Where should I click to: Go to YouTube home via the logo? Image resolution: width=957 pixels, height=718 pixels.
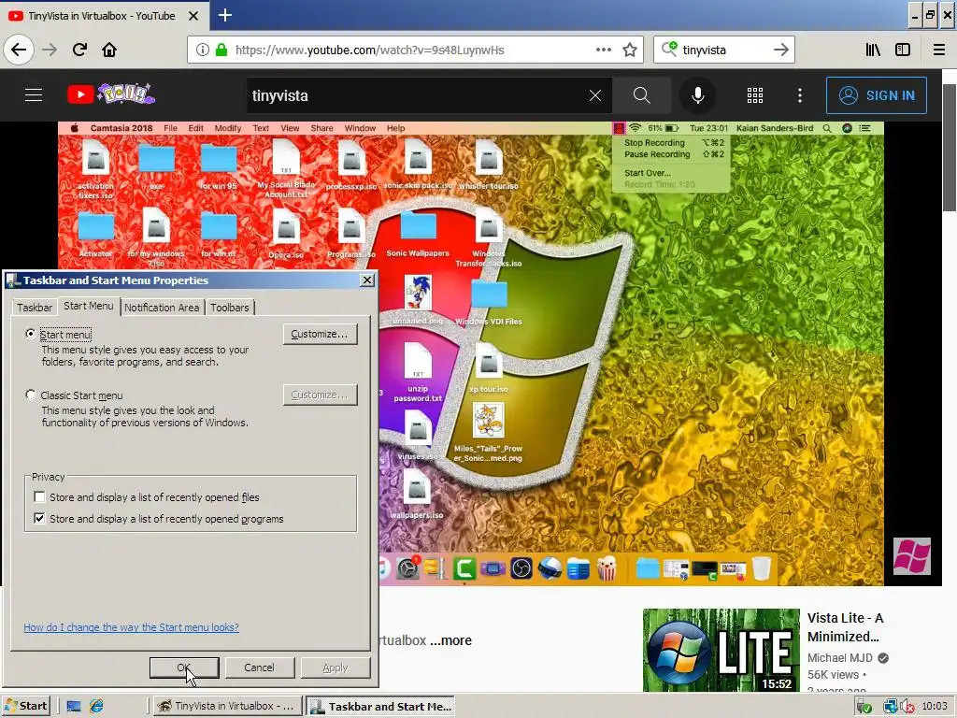tap(111, 94)
